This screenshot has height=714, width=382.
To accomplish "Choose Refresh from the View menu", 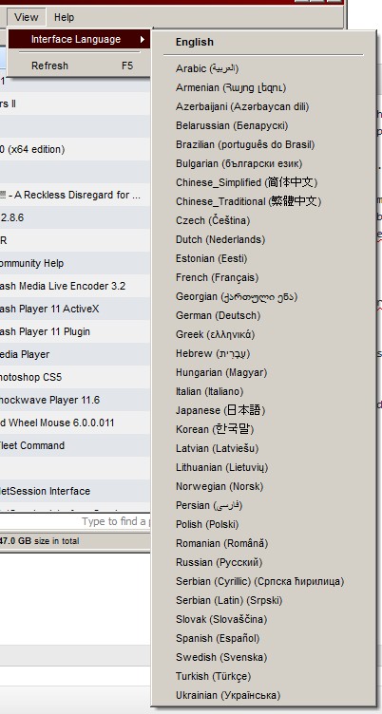I will tap(79, 66).
